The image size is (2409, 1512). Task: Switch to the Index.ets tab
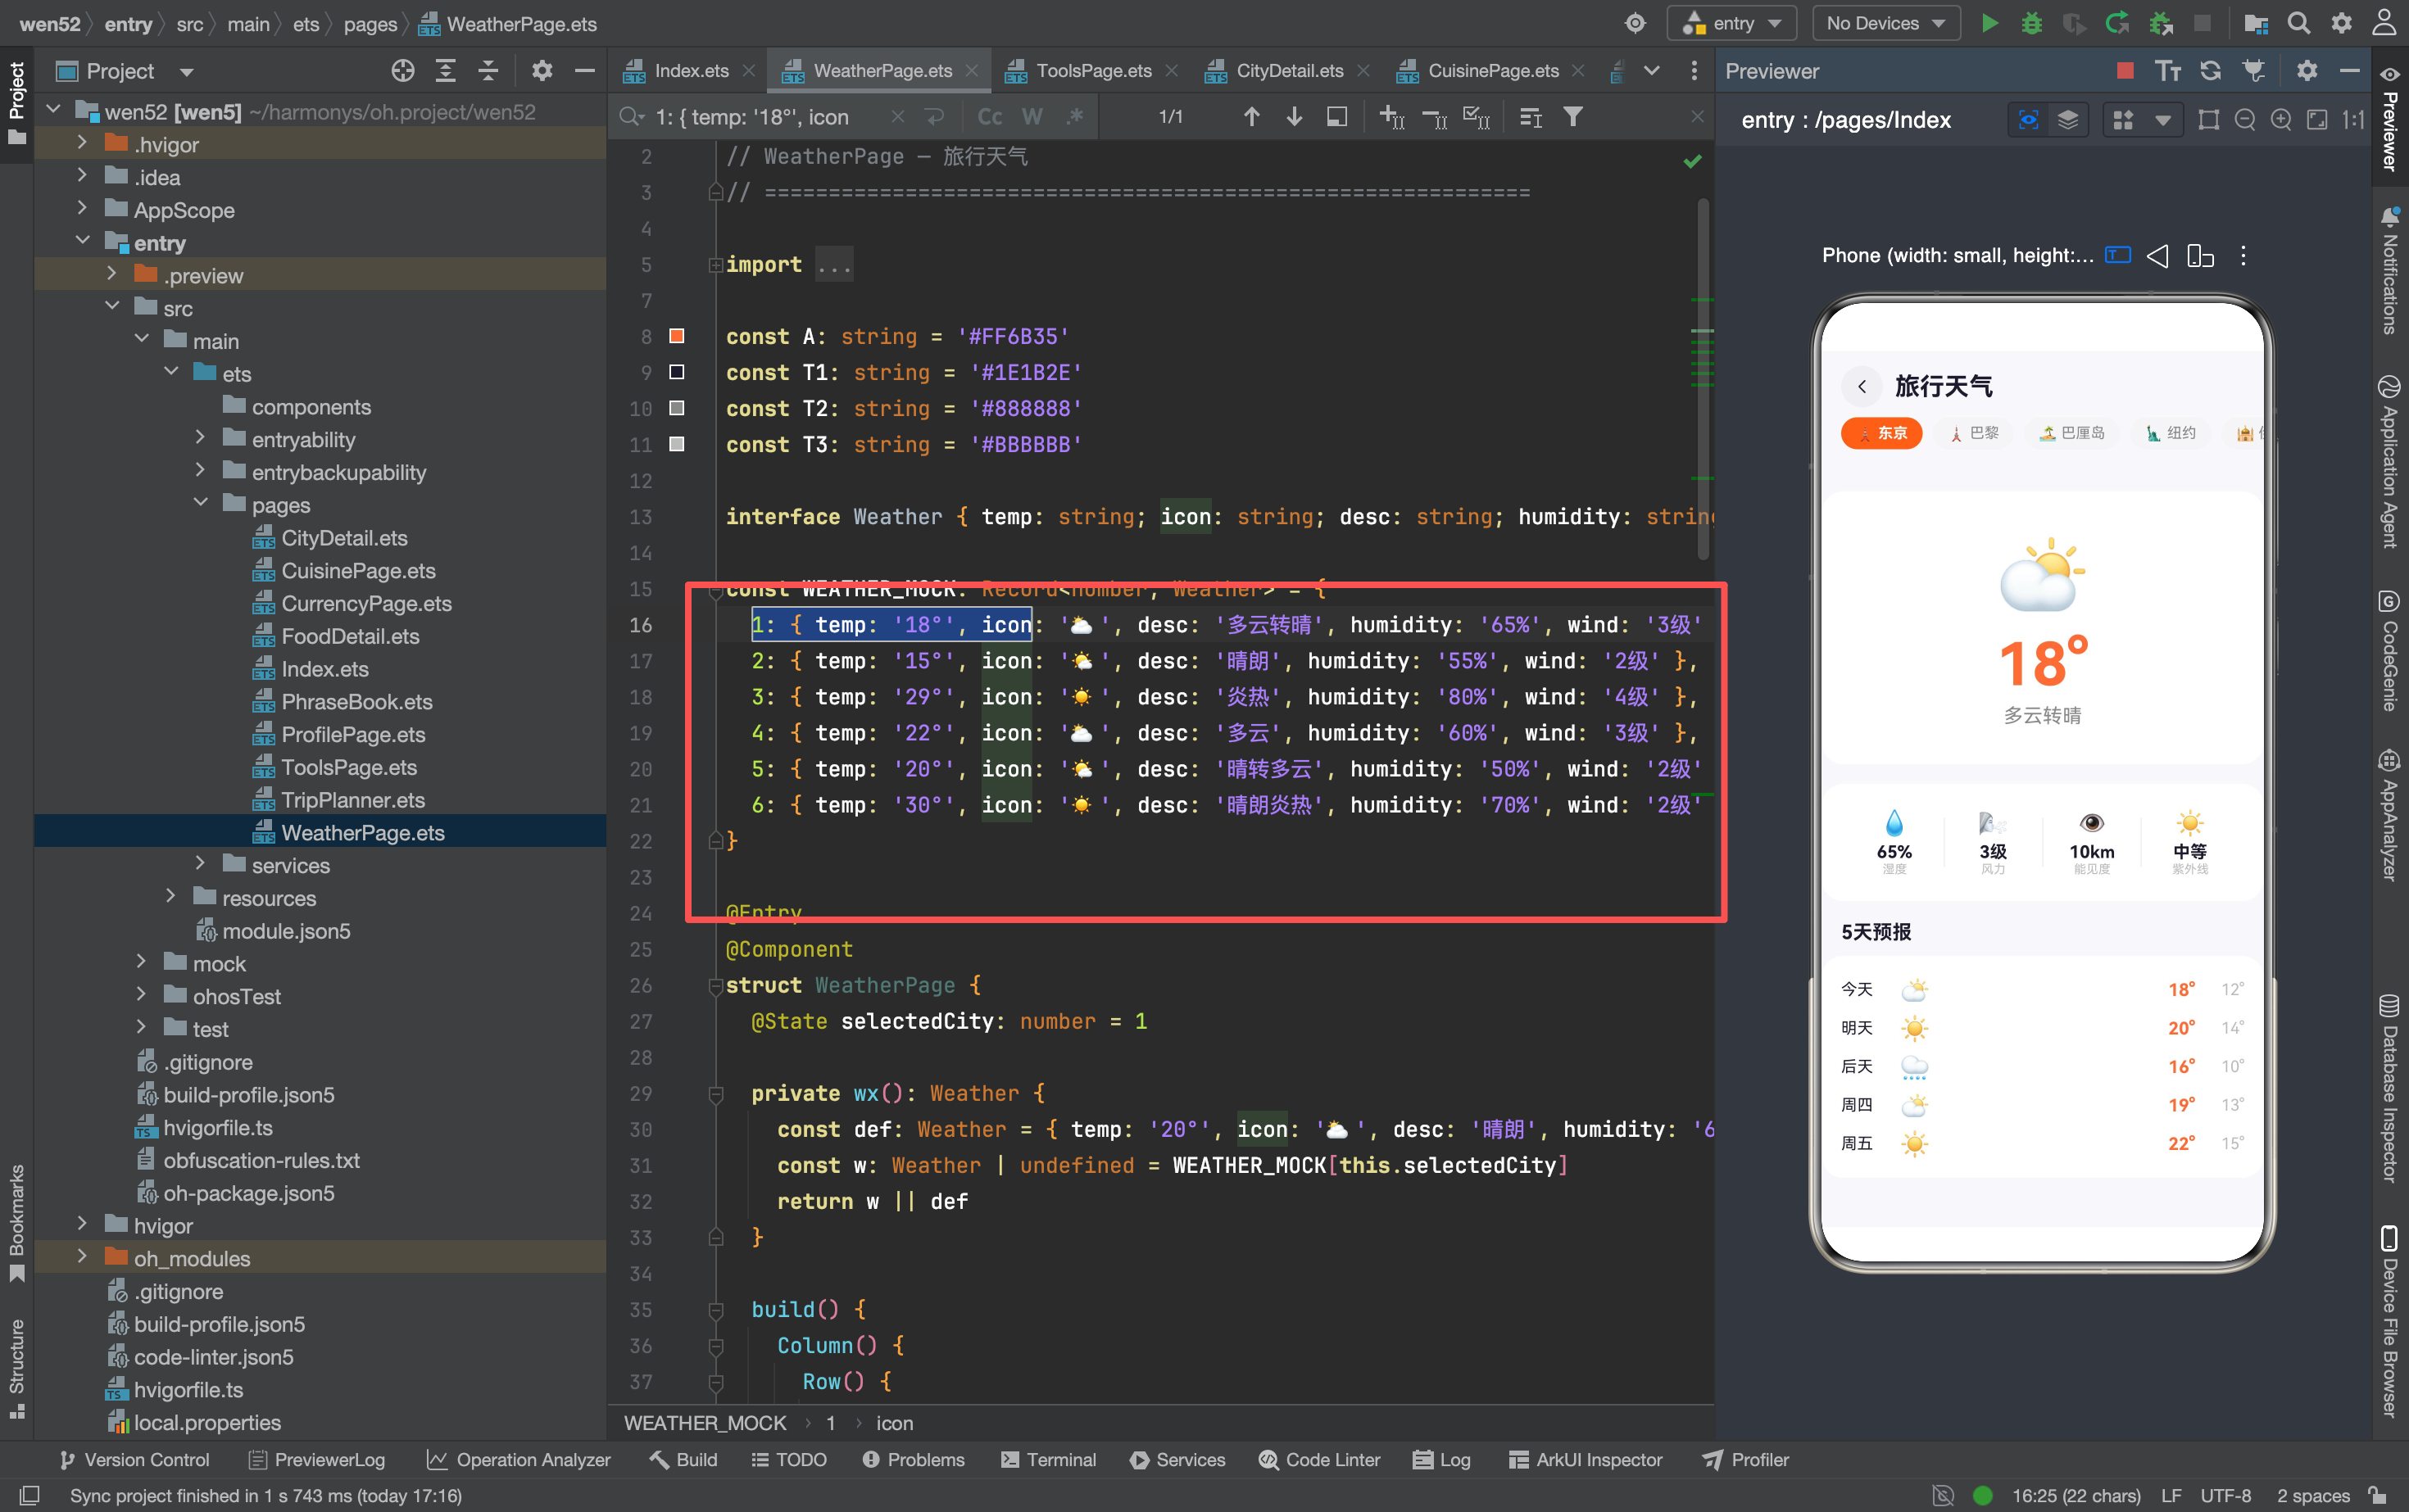[690, 70]
